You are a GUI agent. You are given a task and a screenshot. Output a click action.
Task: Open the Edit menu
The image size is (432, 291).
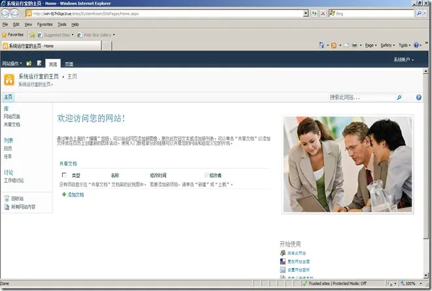coord(16,24)
